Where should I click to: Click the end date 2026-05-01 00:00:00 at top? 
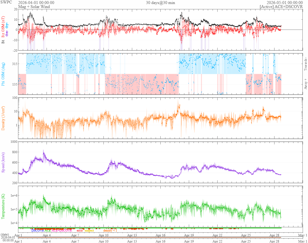pyautogui.click(x=285, y=3)
